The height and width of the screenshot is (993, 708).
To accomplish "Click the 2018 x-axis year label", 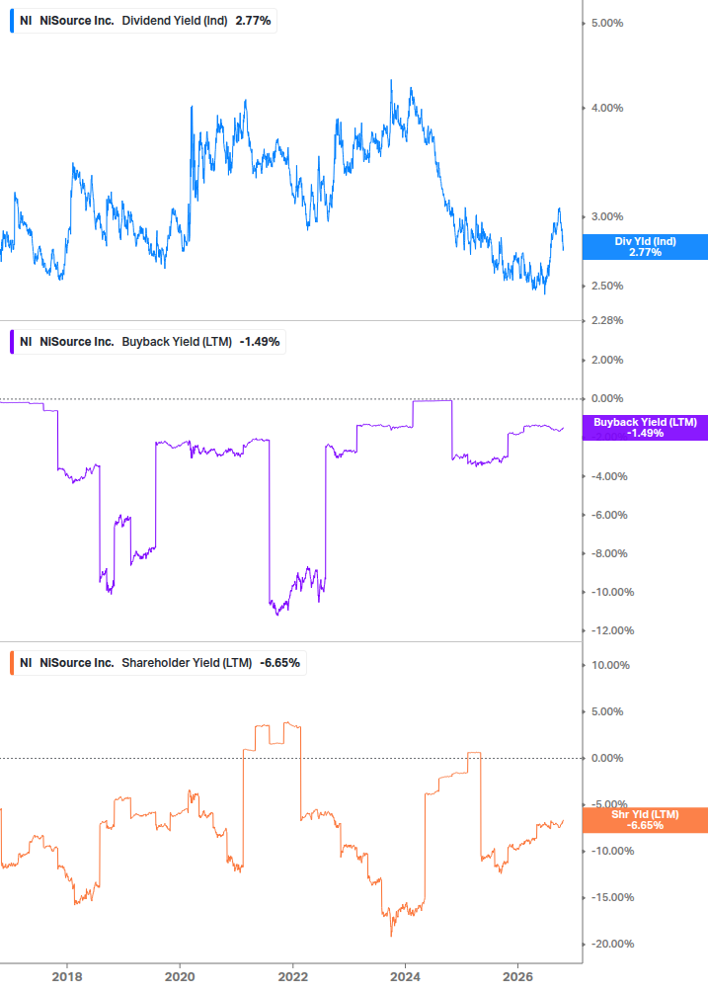I will coord(67,976).
